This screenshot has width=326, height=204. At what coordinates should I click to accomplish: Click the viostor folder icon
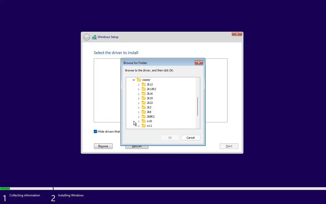[139, 80]
